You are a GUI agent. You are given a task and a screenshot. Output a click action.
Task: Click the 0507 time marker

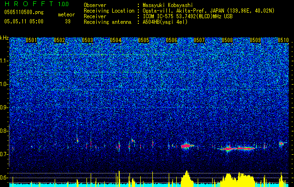[x=199, y=40]
